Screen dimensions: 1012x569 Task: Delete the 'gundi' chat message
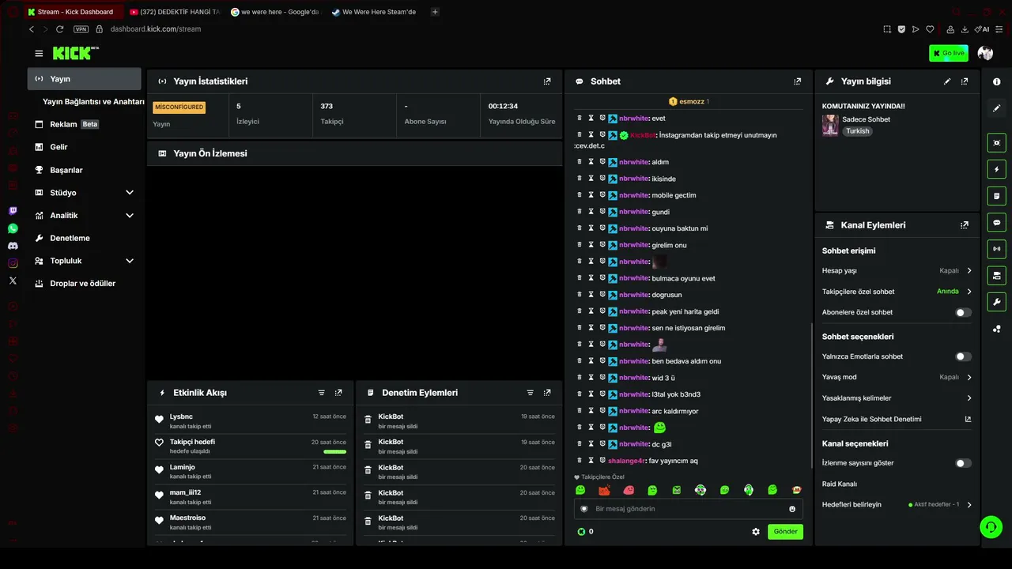coord(580,212)
